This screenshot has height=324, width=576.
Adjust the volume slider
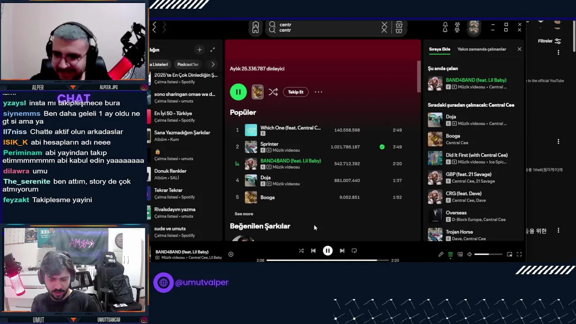pos(488,254)
